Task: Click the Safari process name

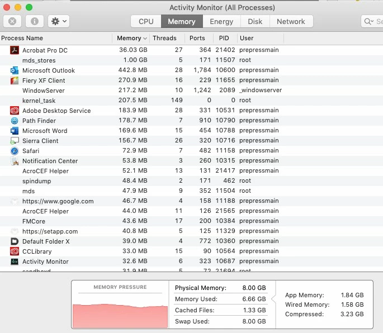Action: coord(31,151)
